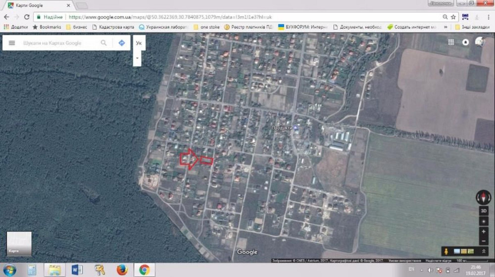Image resolution: width=495 pixels, height=277 pixels.
Task: Bookmark this page with the star
Action: click(x=453, y=17)
